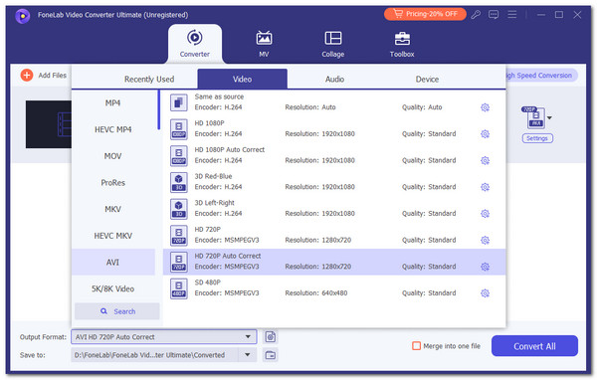Open the Converter tab
The width and height of the screenshot is (597, 380).
[195, 44]
